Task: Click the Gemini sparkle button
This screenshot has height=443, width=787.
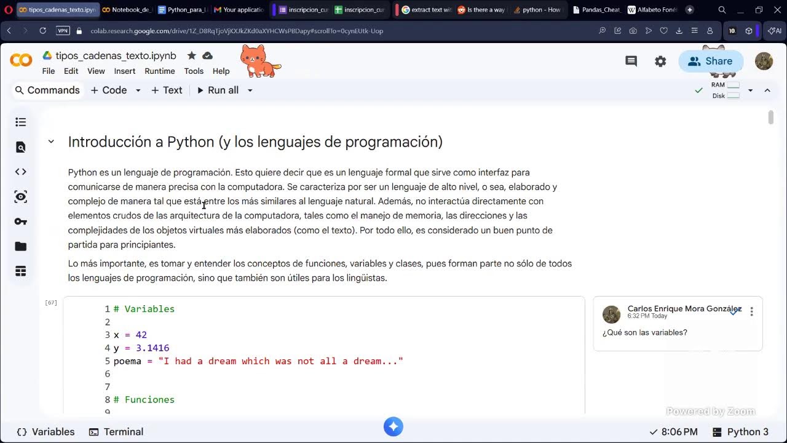Action: coord(393,426)
